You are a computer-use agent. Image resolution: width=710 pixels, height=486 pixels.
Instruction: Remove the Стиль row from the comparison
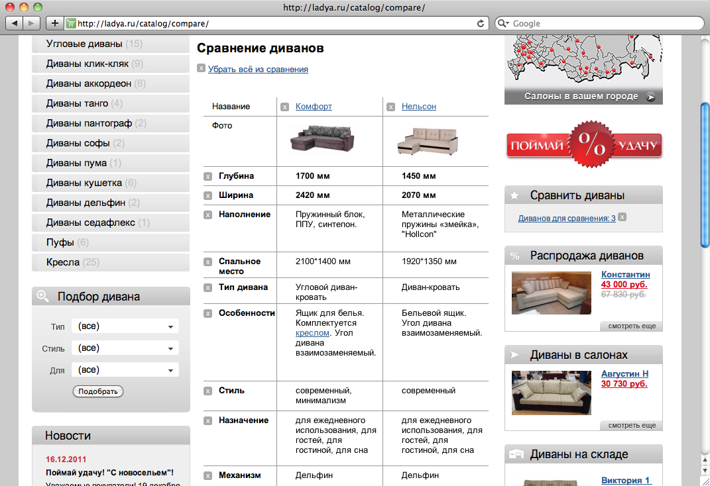point(208,391)
